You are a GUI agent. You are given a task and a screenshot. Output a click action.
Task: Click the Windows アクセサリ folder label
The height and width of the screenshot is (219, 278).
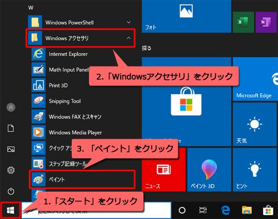(67, 38)
